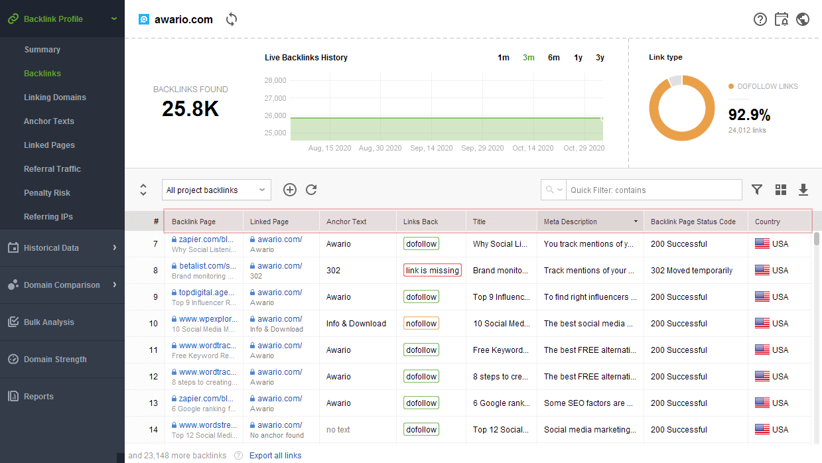This screenshot has width=822, height=463.
Task: Open the Referring IPs section
Action: [x=48, y=217]
